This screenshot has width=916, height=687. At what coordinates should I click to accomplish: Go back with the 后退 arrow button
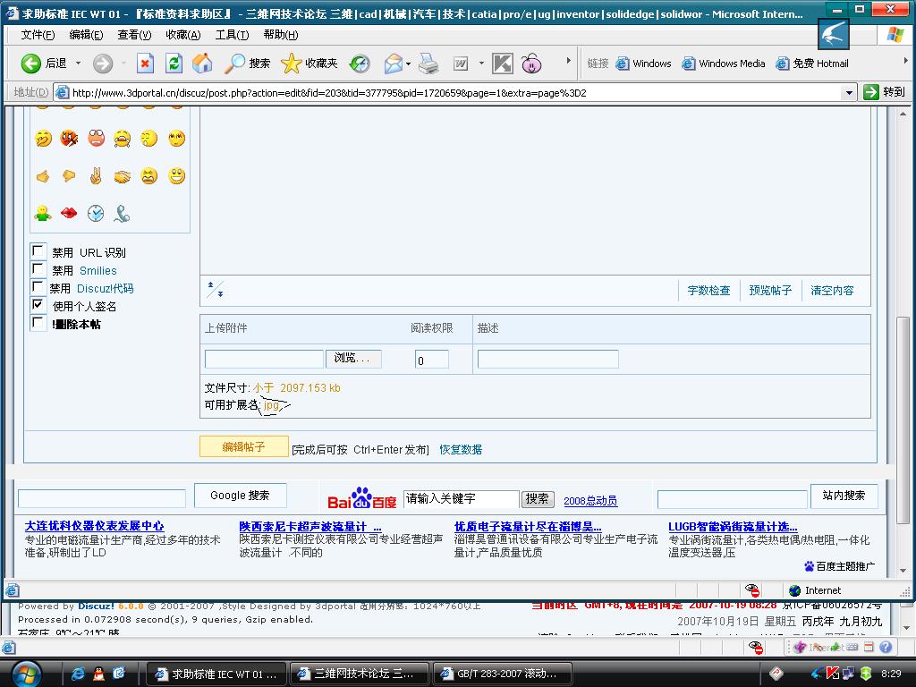click(44, 64)
